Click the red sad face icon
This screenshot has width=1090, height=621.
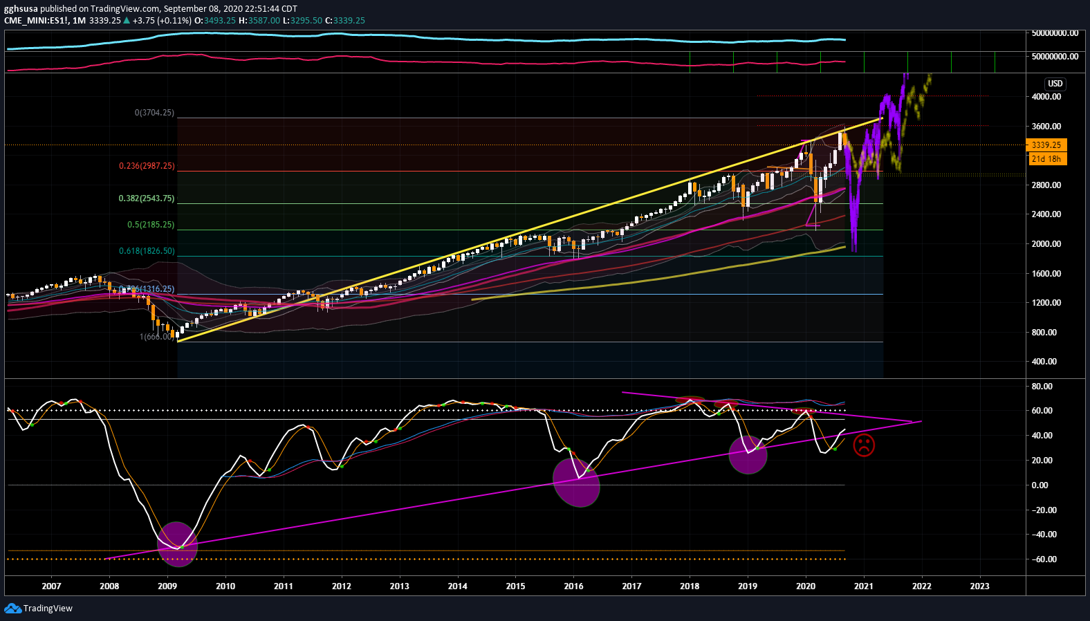pos(864,445)
